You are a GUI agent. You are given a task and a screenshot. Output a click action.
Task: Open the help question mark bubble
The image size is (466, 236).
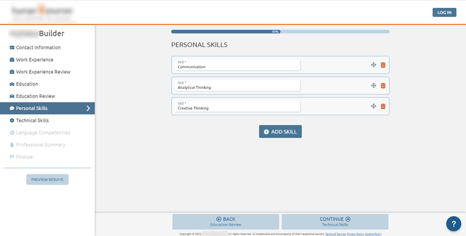[453, 224]
